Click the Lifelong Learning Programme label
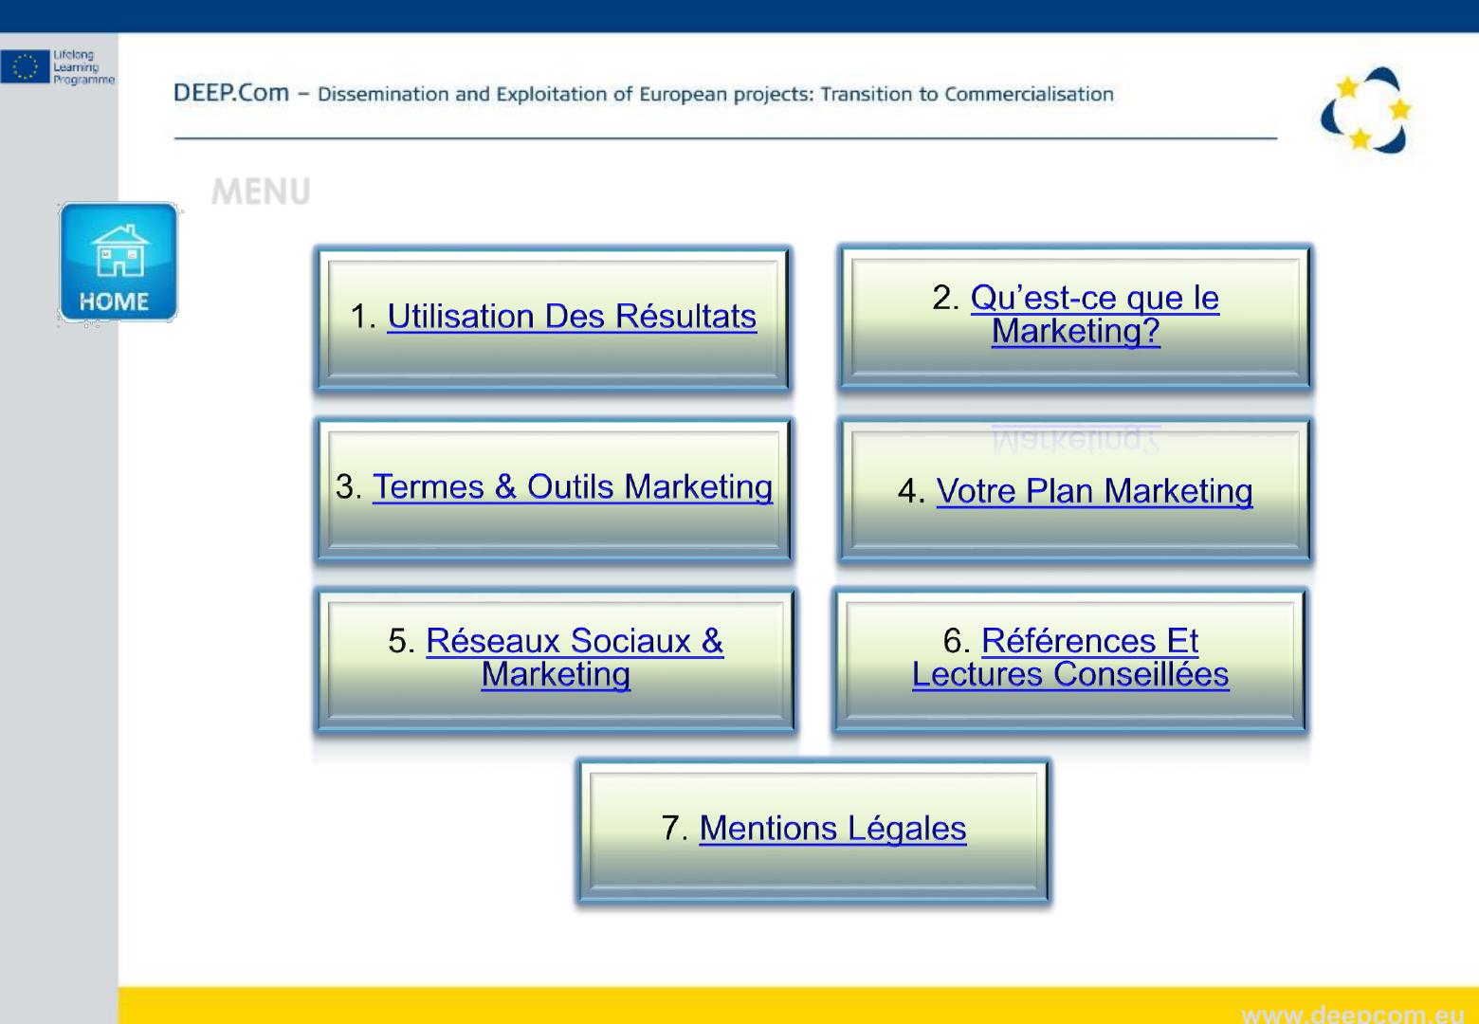The width and height of the screenshot is (1479, 1024). (82, 67)
